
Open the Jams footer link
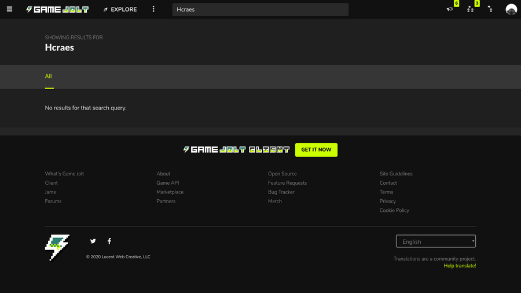click(50, 192)
